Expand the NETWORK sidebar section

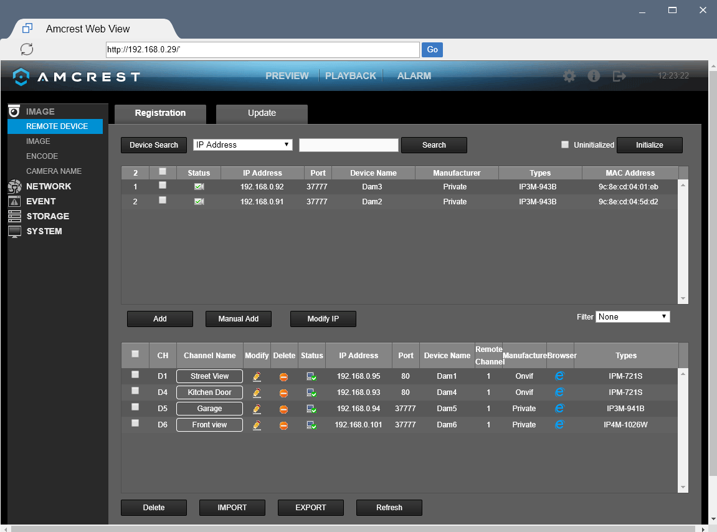click(x=49, y=186)
